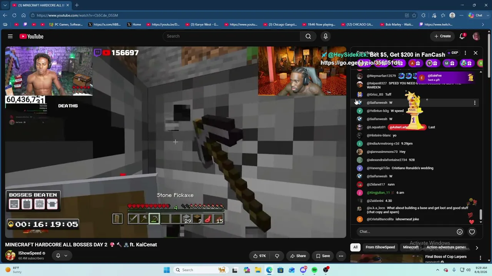Open the Final Boss of Cop Larpers thumbnail
This screenshot has height=276, width=492.
click(x=386, y=259)
